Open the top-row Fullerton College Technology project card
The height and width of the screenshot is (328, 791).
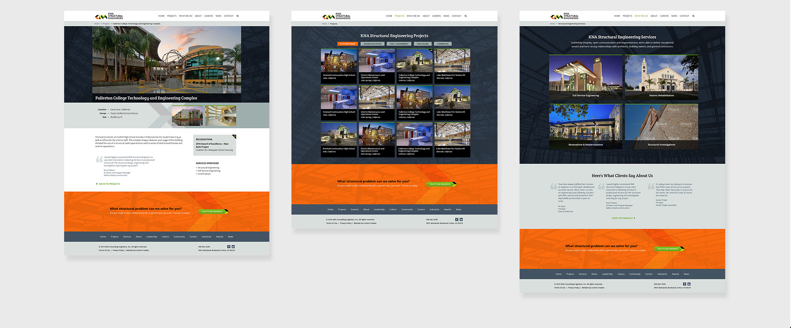pos(415,66)
